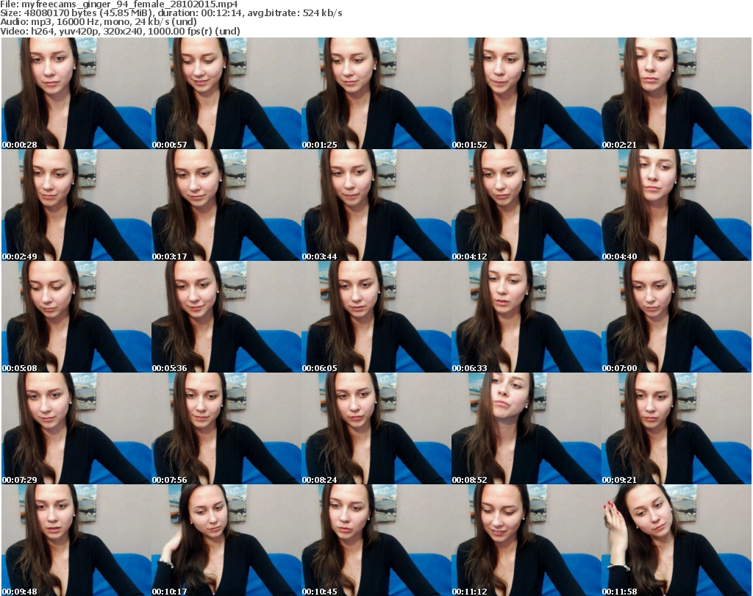Open the frame timestamped 00:04:12
This screenshot has width=753, height=596.
pyautogui.click(x=527, y=205)
